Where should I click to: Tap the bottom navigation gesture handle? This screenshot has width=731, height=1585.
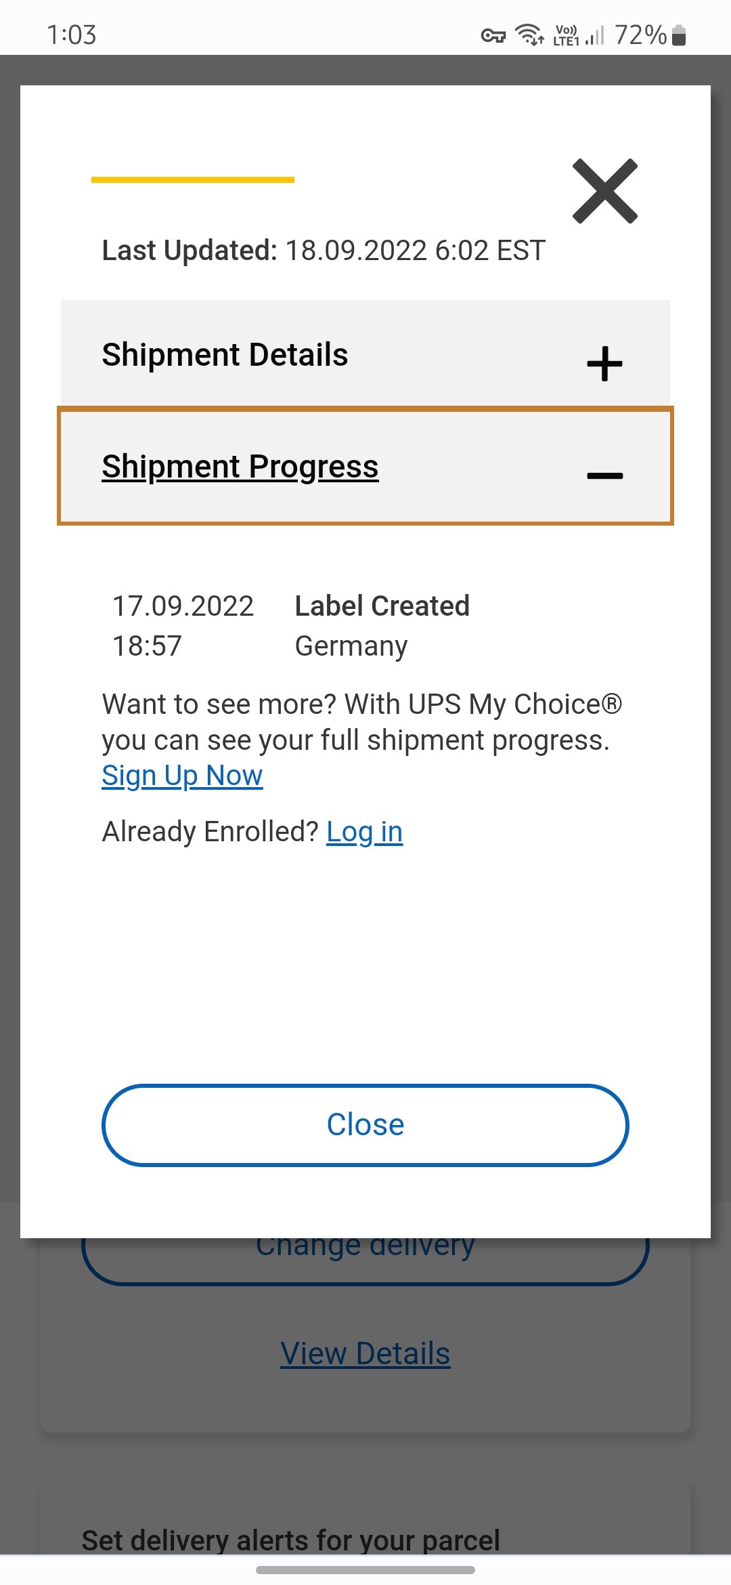point(365,1570)
